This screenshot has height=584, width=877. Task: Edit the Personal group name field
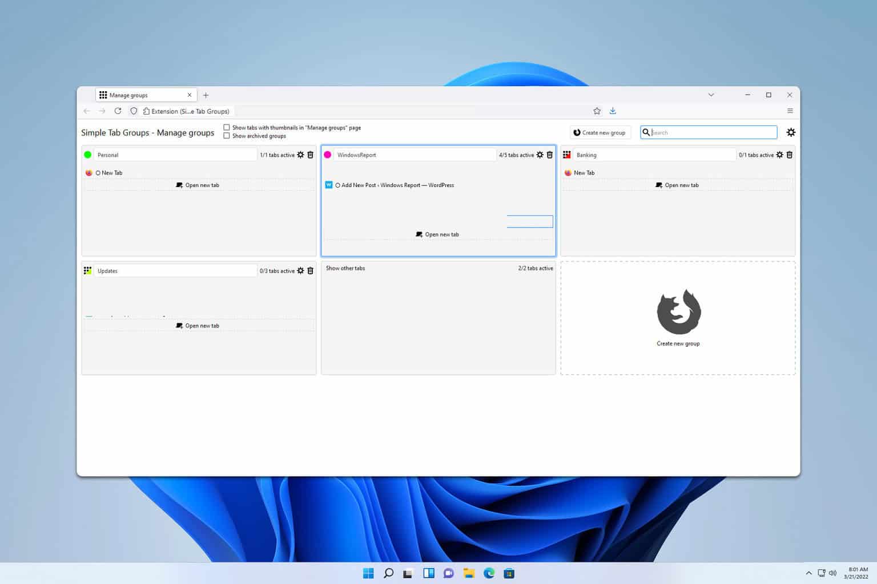tap(175, 155)
